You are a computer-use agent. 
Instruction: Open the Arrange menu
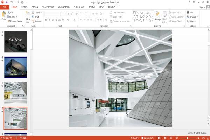(158, 17)
